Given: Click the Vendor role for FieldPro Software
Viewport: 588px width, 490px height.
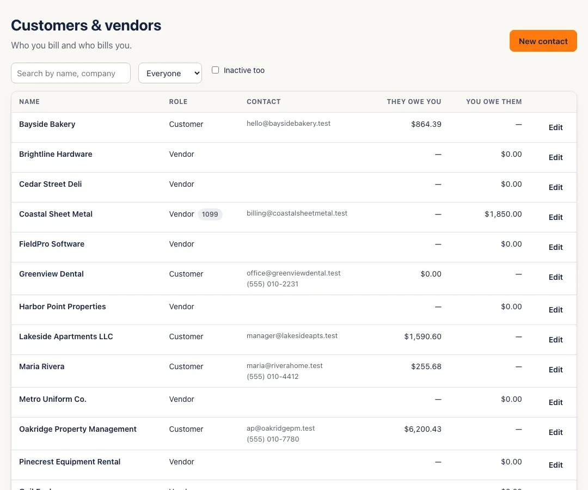Looking at the screenshot, I should 181,244.
